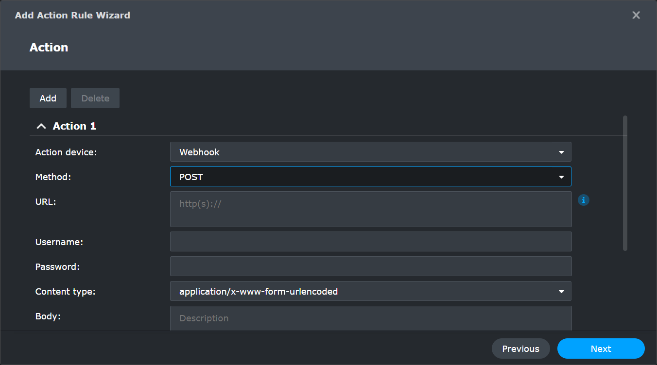Change the POST method selection
This screenshot has height=365, width=657.
click(x=340, y=176)
